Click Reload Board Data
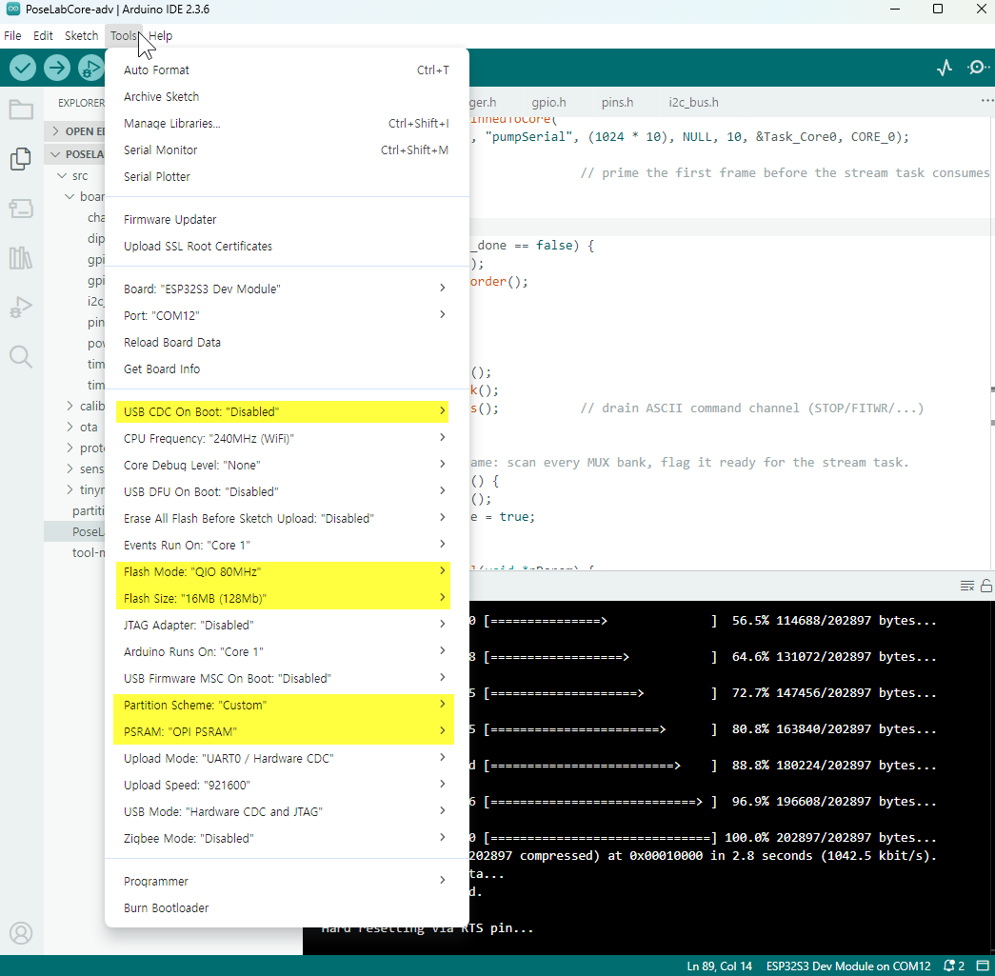The height and width of the screenshot is (976, 995). (x=287, y=342)
